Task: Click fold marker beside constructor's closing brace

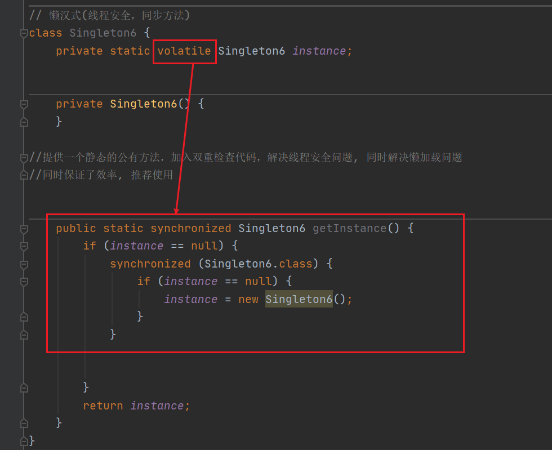Action: 24,122
